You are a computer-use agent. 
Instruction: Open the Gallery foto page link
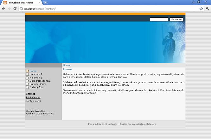point(36,87)
